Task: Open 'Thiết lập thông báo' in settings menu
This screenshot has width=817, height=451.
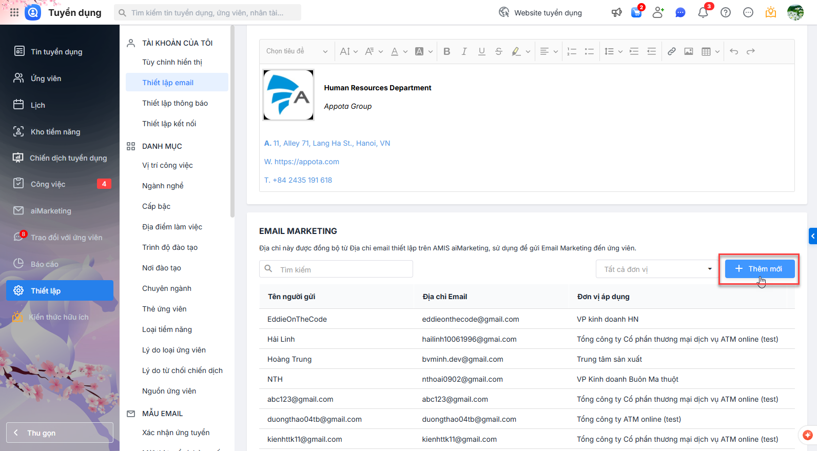Action: click(175, 103)
